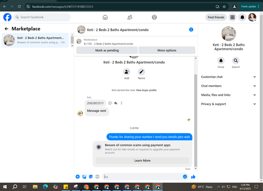Open File Explorer from taskbar
The image size is (263, 191).
click(35, 187)
